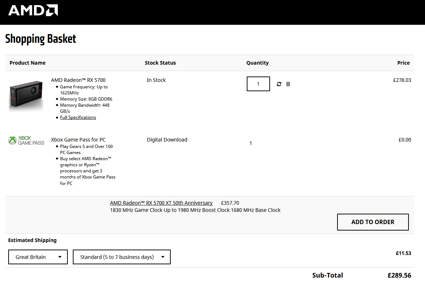425x288 pixels.
Task: Click the Digital Download status text
Action: point(167,140)
